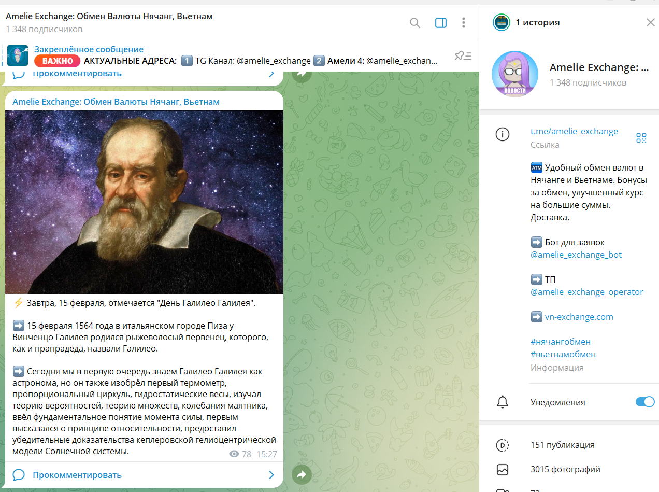Toggle the Уведомления notifications switch
659x492 pixels.
(x=645, y=402)
